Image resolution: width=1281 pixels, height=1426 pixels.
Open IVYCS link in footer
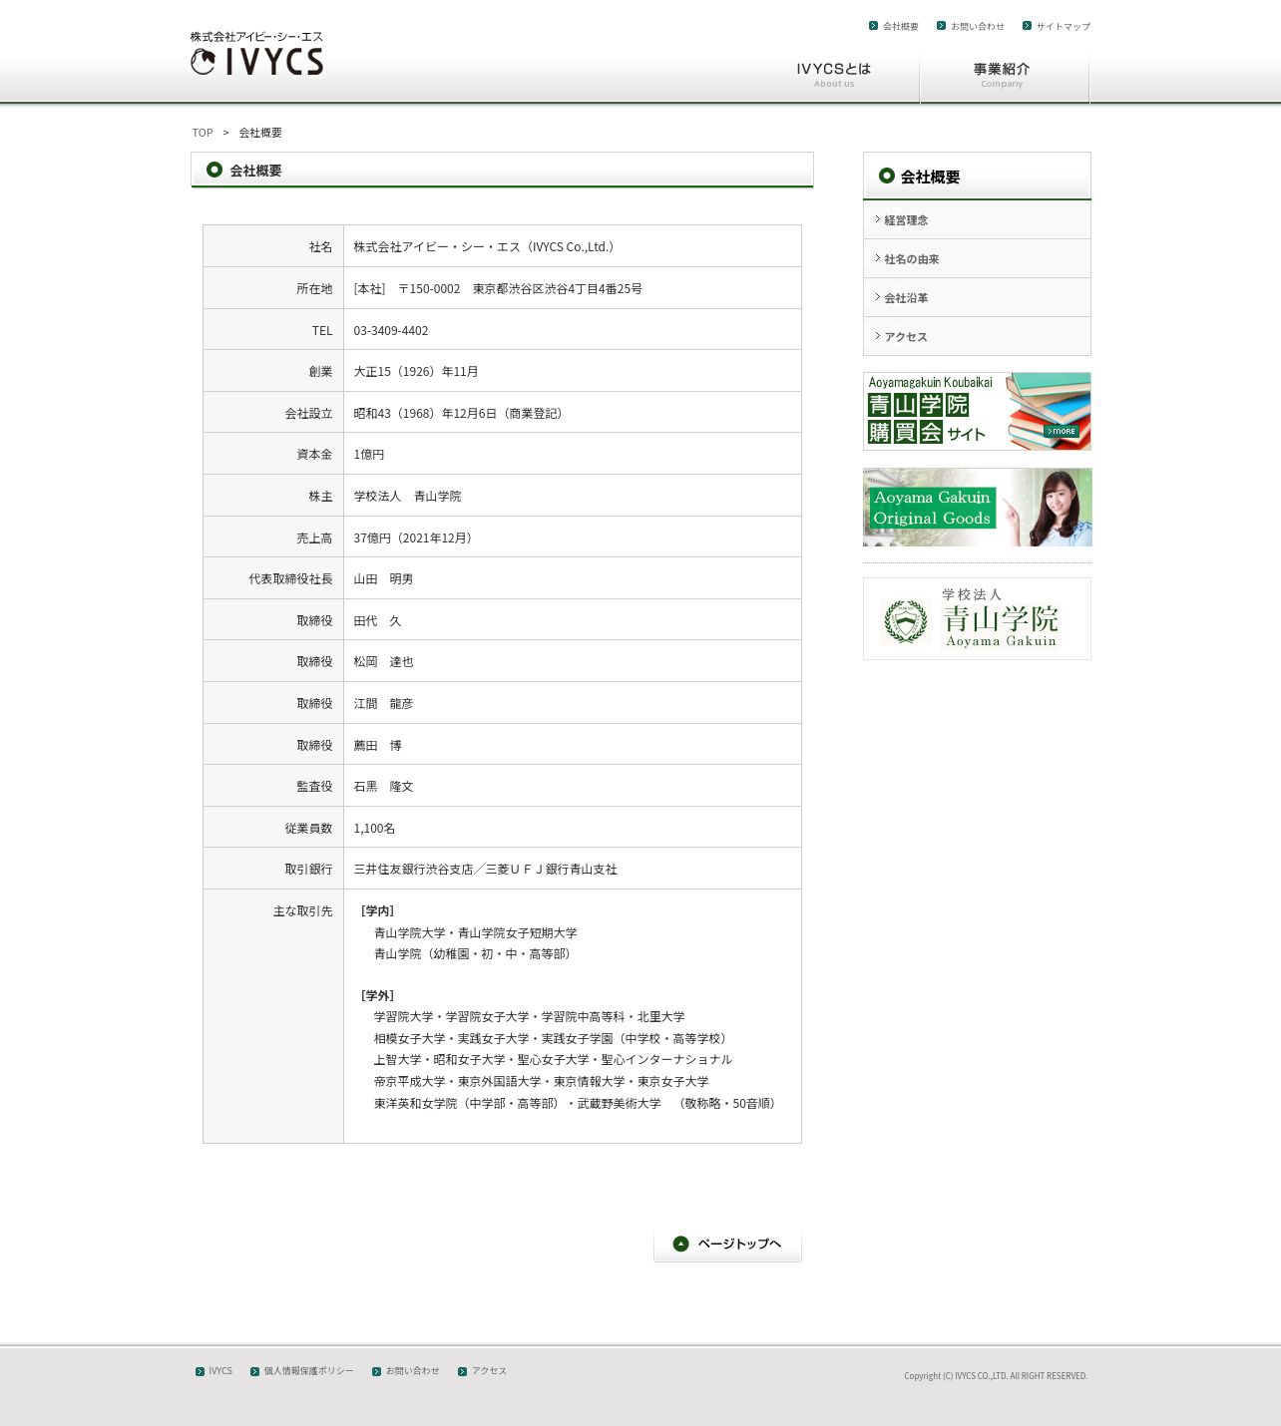click(x=220, y=1371)
